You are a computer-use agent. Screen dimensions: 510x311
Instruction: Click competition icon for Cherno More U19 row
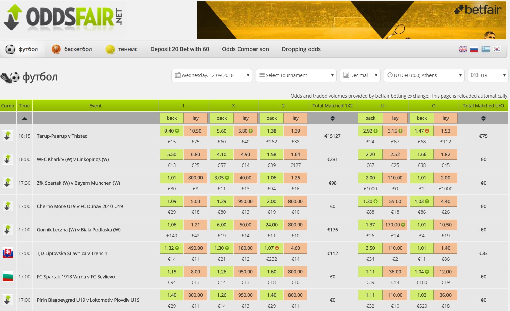7,206
